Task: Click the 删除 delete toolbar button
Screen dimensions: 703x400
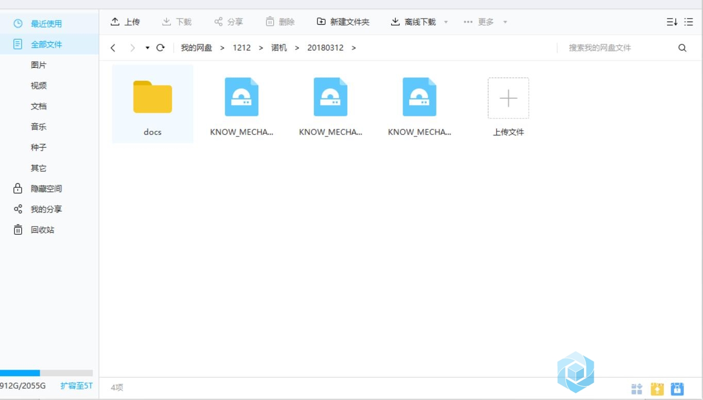Action: [280, 22]
